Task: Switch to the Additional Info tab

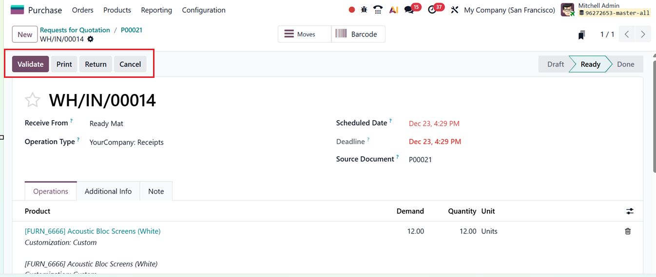Action: [x=108, y=191]
